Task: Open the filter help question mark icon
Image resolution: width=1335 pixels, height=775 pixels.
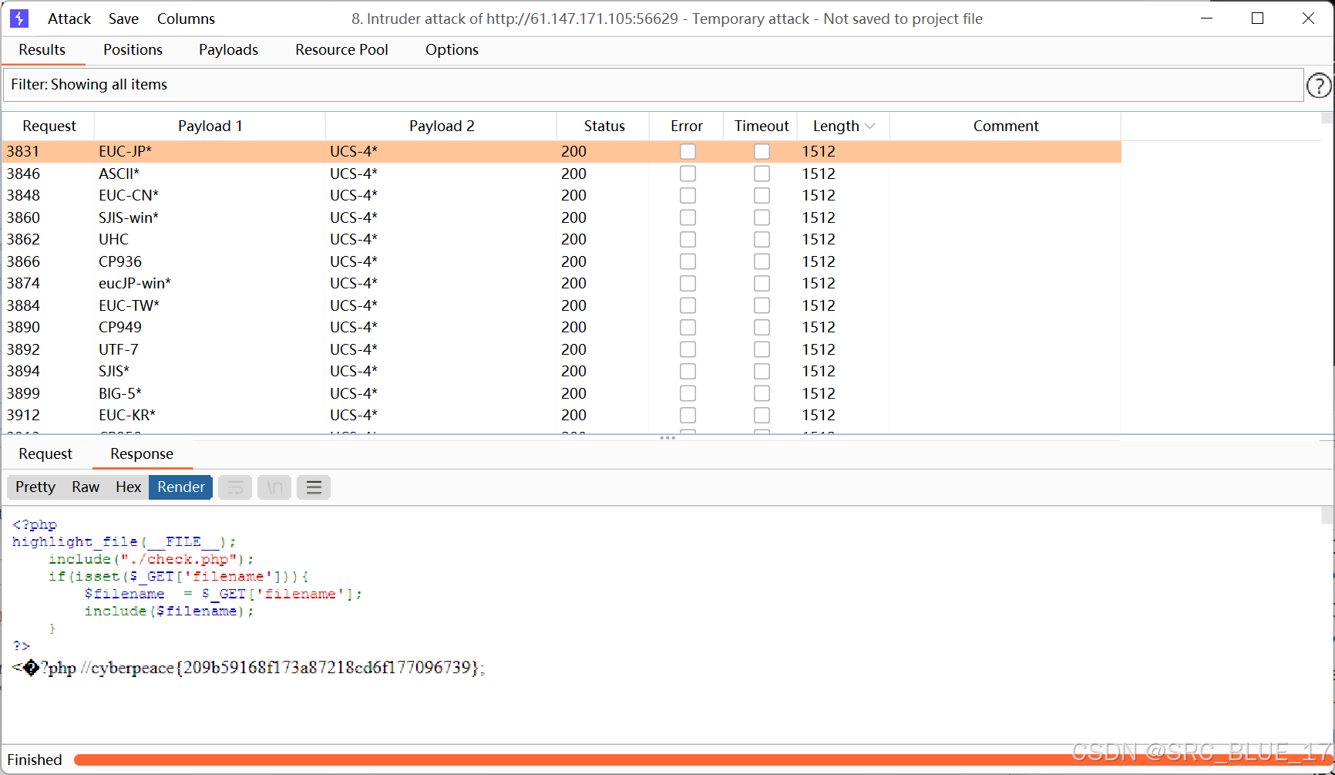Action: 1319,85
